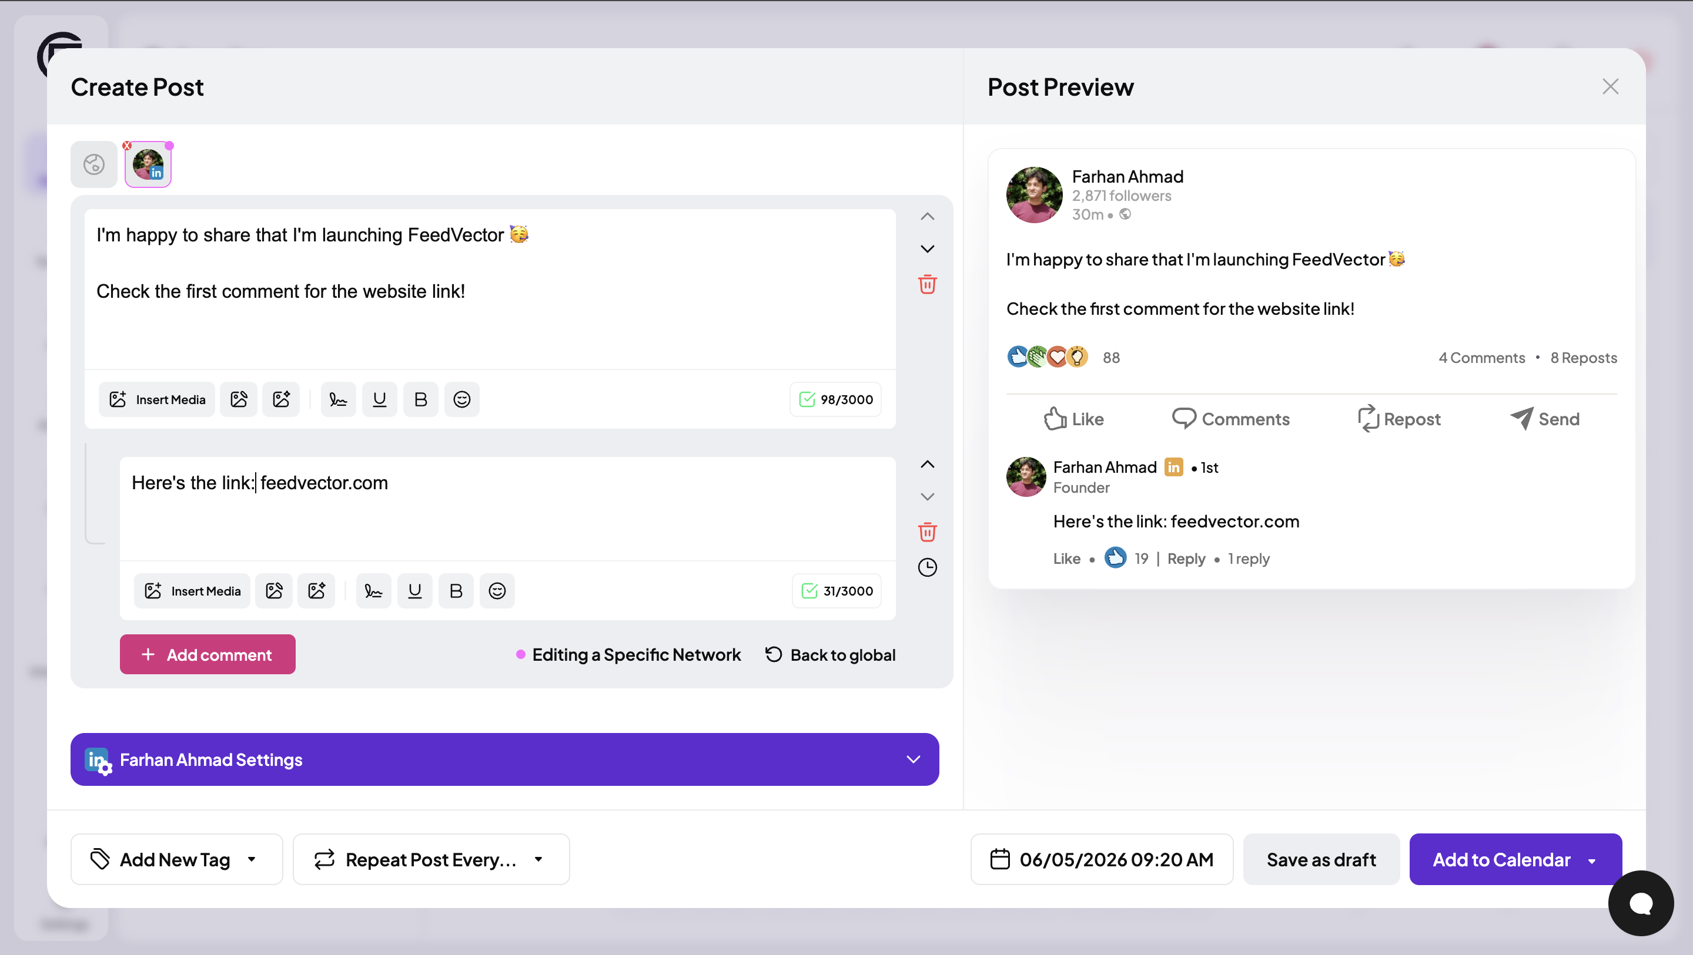The height and width of the screenshot is (955, 1693).
Task: Open the signature tool in the main post toolbar
Action: point(338,399)
